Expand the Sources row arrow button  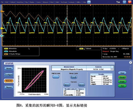tap(112, 69)
